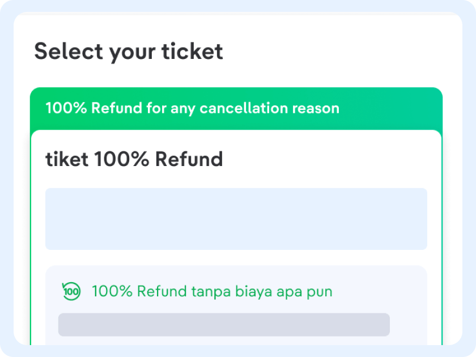Click "100%" in the green benefit line
This screenshot has height=357, width=476.
(112, 291)
